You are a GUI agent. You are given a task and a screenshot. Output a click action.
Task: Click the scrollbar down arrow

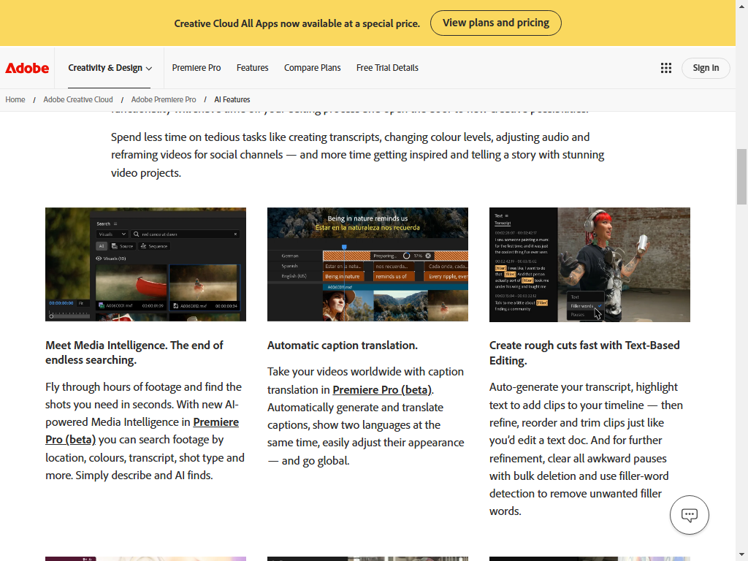pyautogui.click(x=741, y=555)
